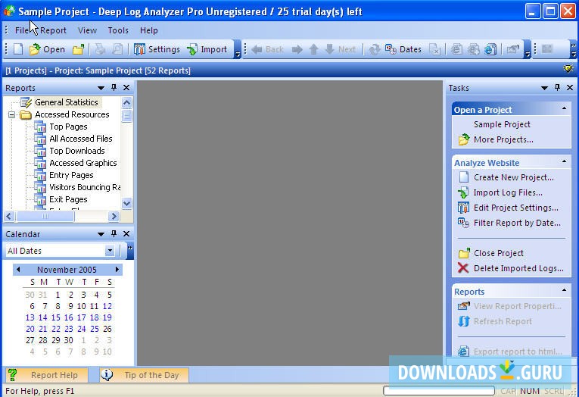Click Delete Imported Logs link
The height and width of the screenshot is (397, 579).
(518, 268)
